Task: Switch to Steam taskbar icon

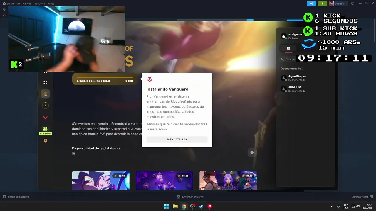Action: [x=201, y=206]
